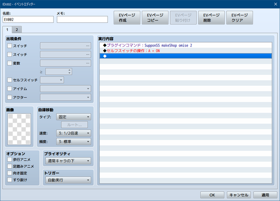Confirm with the OK button
280x201 pixels.
(x=212, y=195)
